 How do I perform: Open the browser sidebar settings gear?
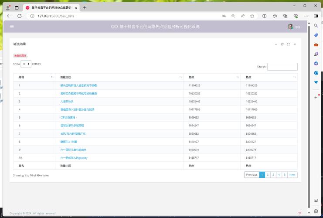316,211
